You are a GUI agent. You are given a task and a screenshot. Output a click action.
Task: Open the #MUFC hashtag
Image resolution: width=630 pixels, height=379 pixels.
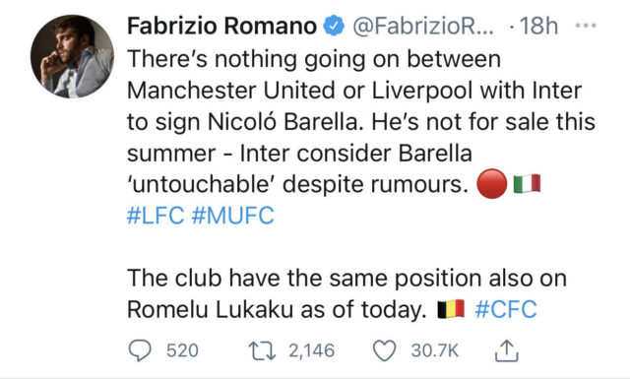[x=233, y=215]
